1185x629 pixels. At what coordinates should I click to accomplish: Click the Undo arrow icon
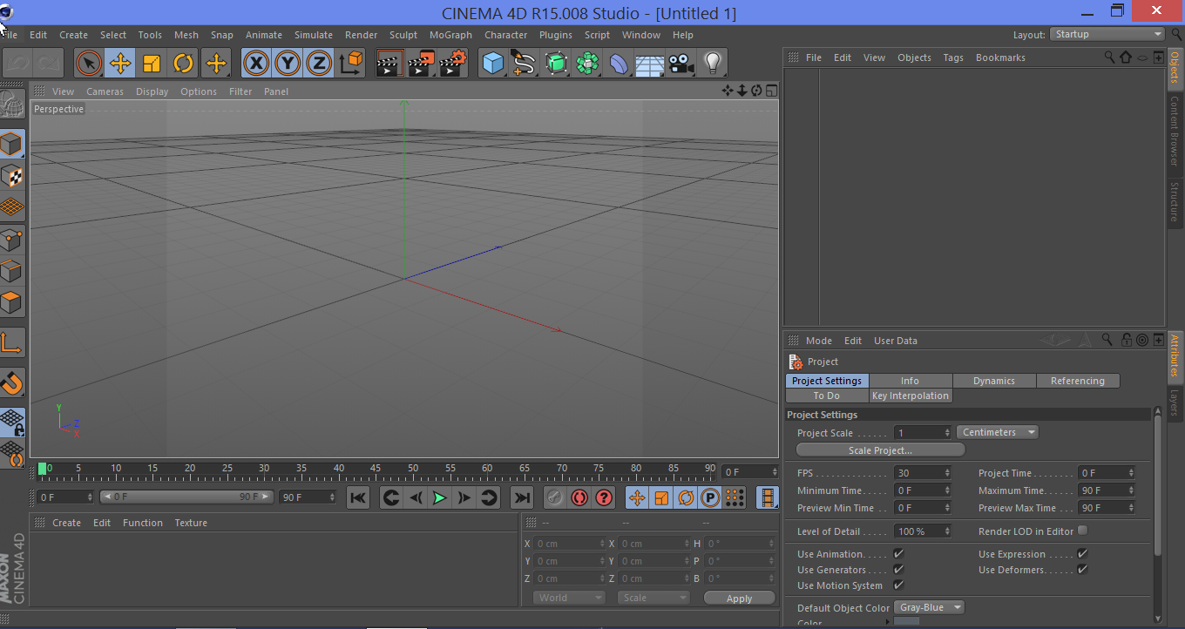point(17,63)
